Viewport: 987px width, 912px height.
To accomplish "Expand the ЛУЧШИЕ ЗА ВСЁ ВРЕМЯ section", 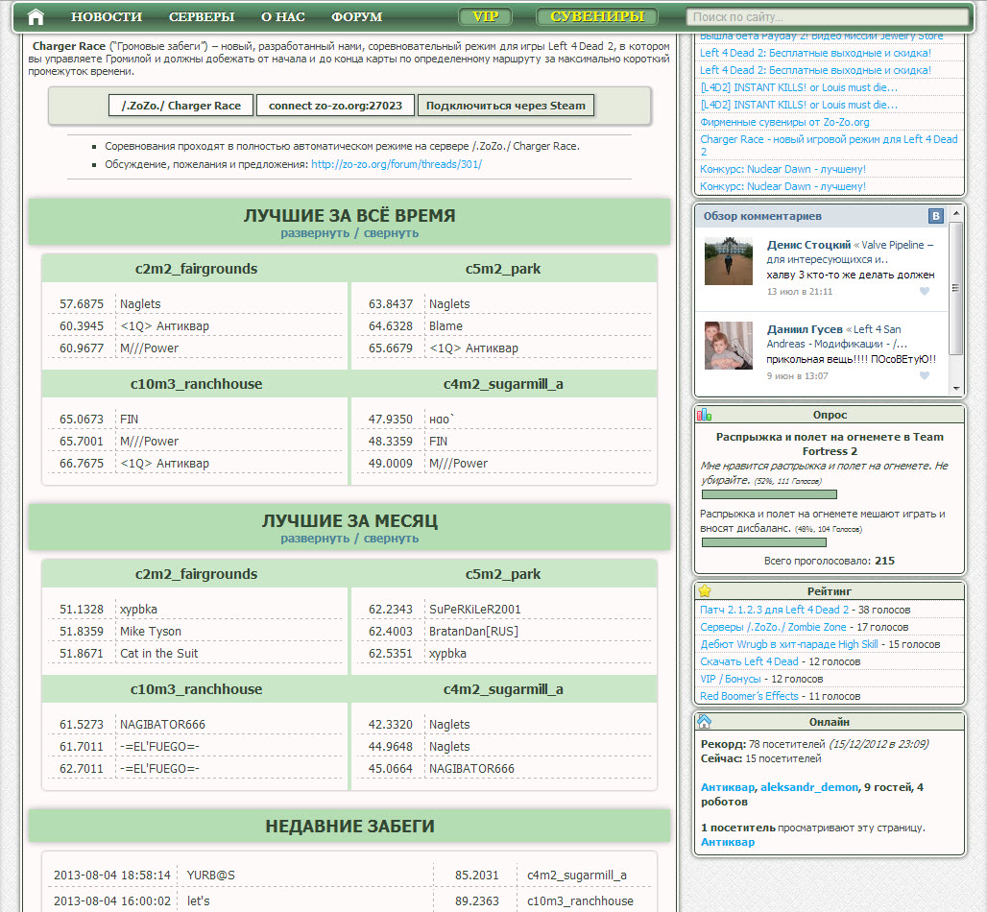I will pos(315,233).
